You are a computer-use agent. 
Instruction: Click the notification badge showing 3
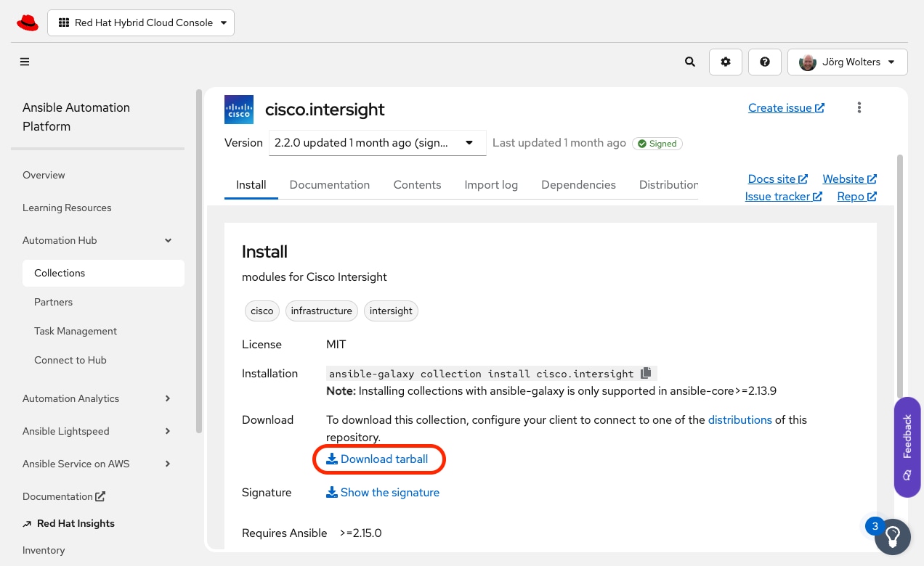875,526
